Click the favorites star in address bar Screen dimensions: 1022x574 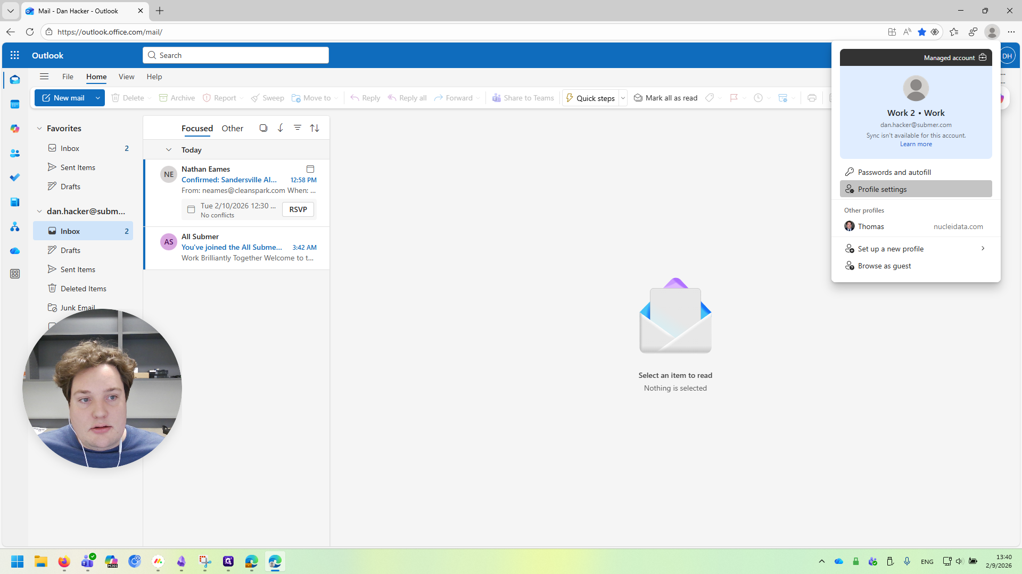pyautogui.click(x=922, y=32)
